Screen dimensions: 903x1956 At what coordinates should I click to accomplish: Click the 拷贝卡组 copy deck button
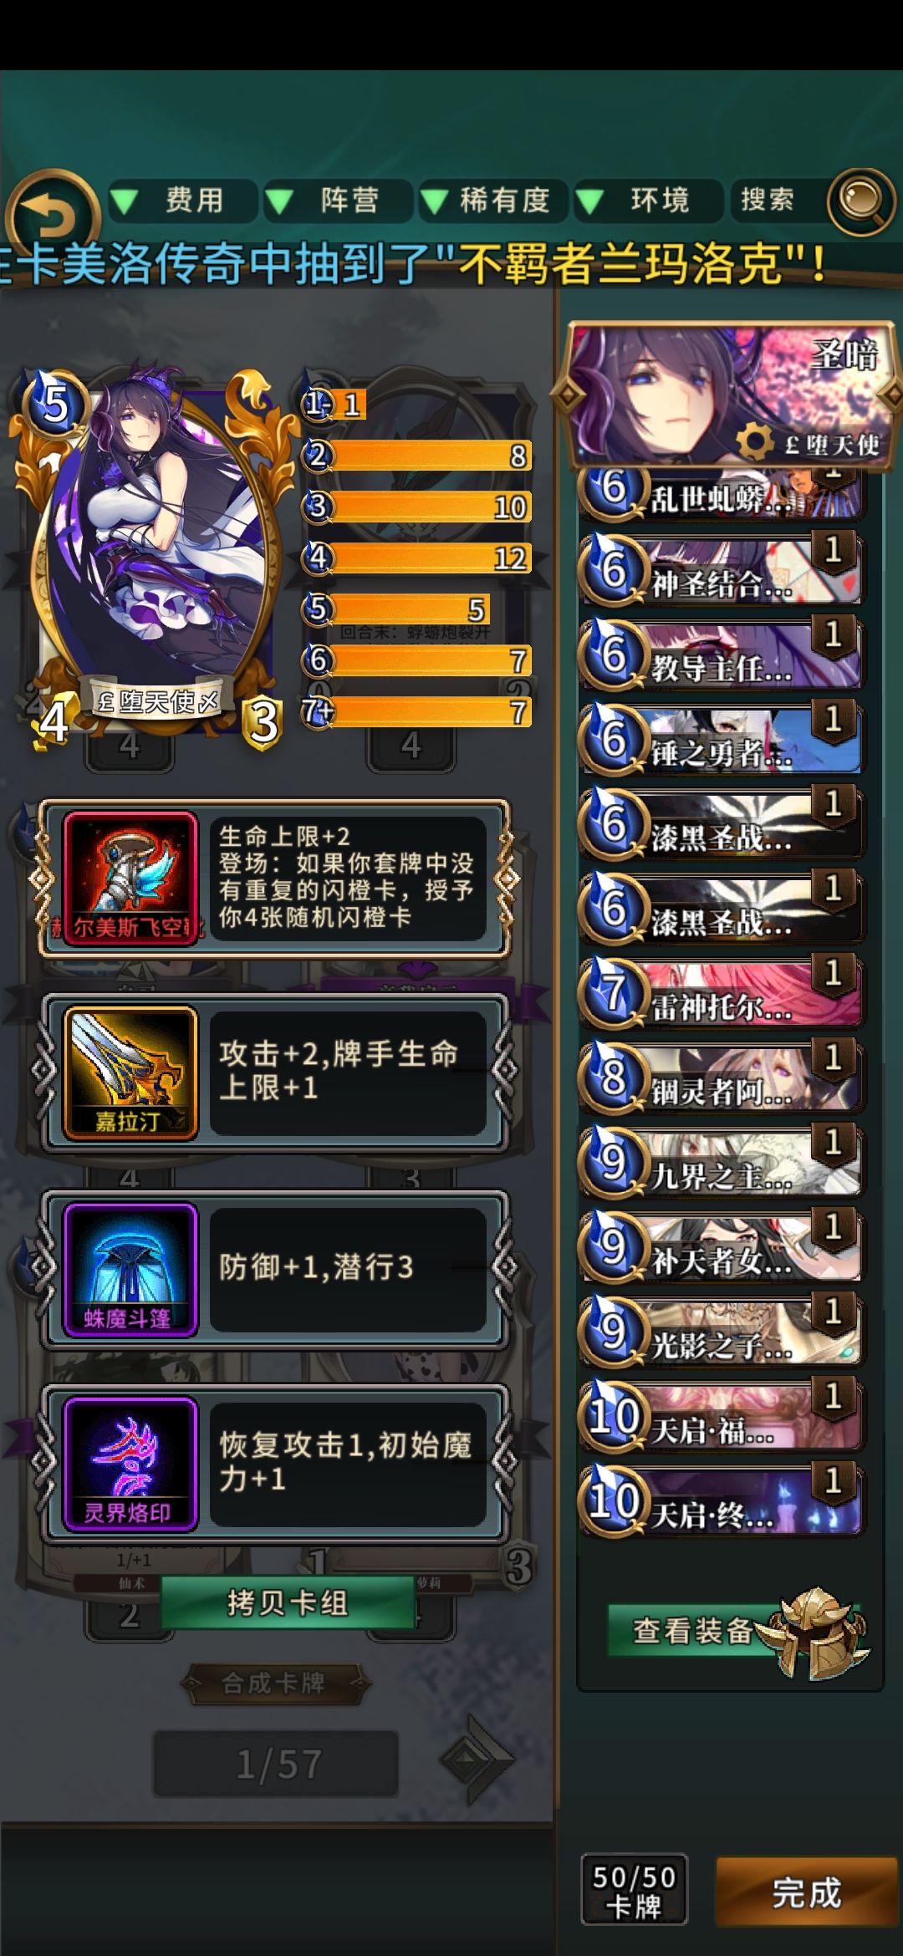(288, 1603)
